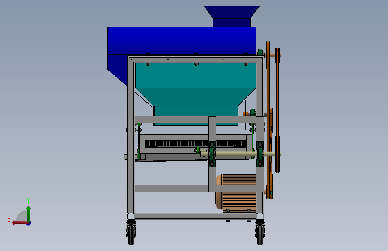Select the right caster wheel
Viewport: 388px width, 251px height.
coord(260,234)
